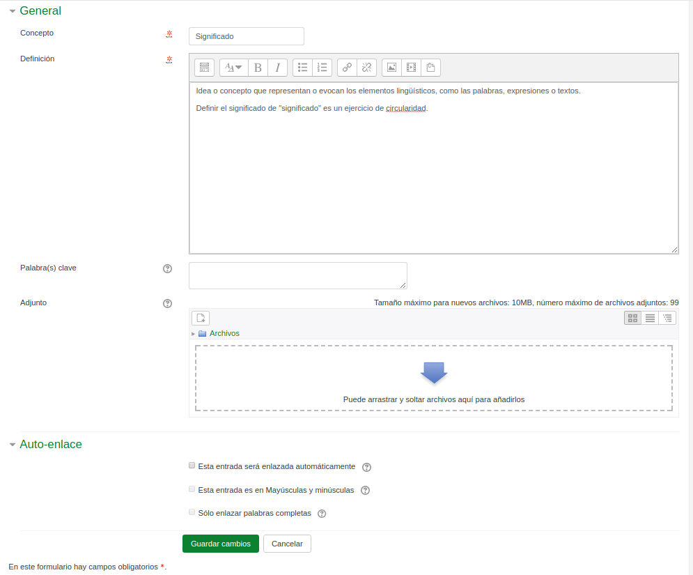Open the paragraph styles dropdown
The width and height of the screenshot is (693, 575).
click(234, 67)
